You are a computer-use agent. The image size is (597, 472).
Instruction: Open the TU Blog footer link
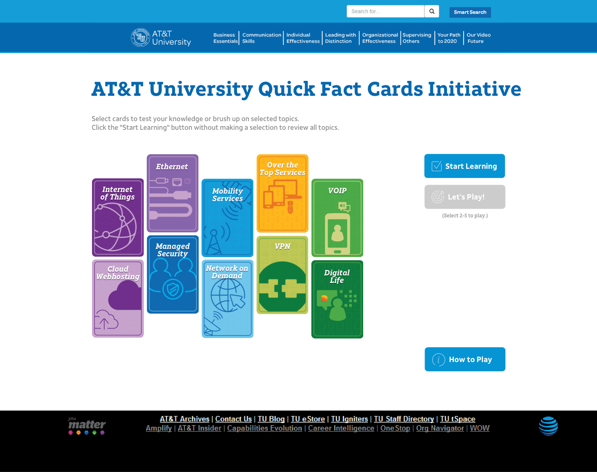coord(271,419)
